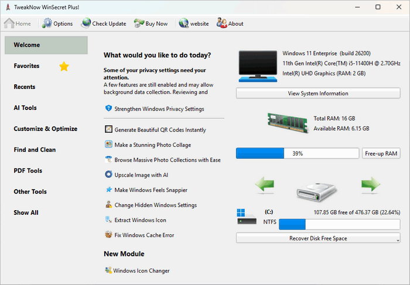
Task: Open the Recents section
Action: coord(25,87)
